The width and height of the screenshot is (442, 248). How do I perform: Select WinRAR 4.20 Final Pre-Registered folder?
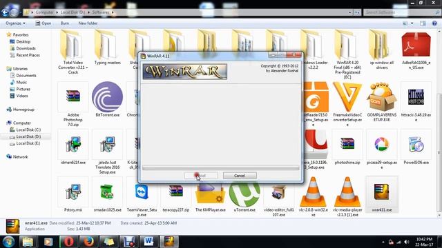click(x=345, y=44)
